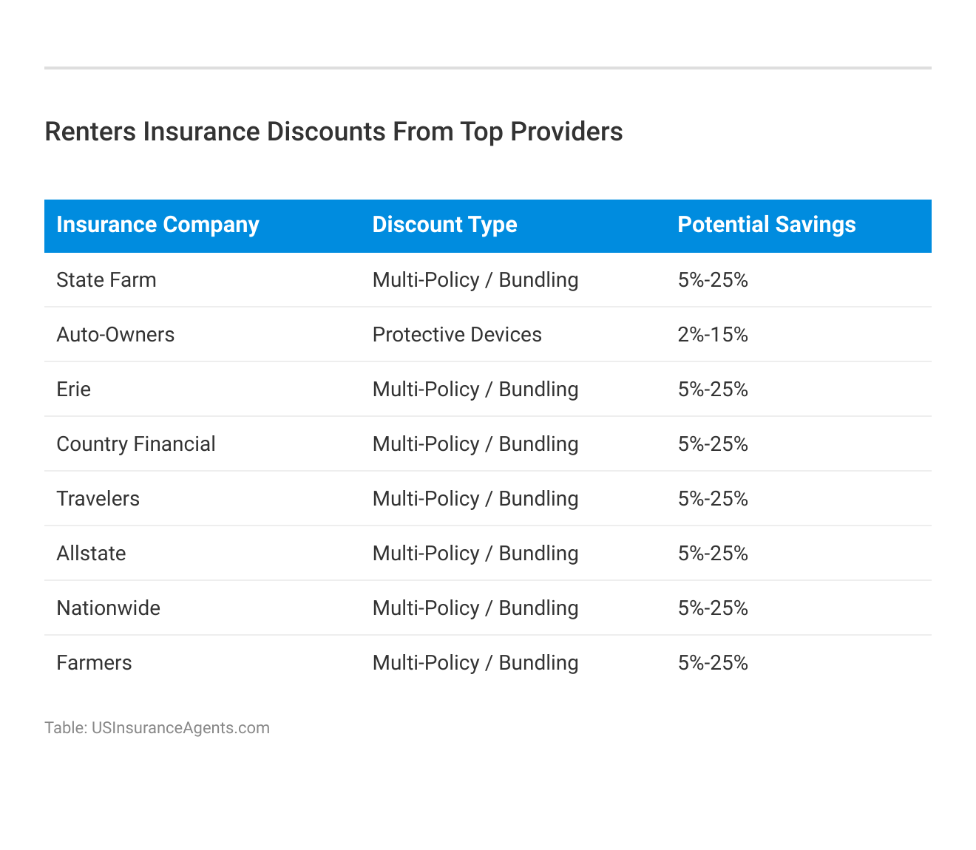Viewport: 976px width, 850px height.
Task: Click the Farmers company name
Action: pyautogui.click(x=94, y=663)
